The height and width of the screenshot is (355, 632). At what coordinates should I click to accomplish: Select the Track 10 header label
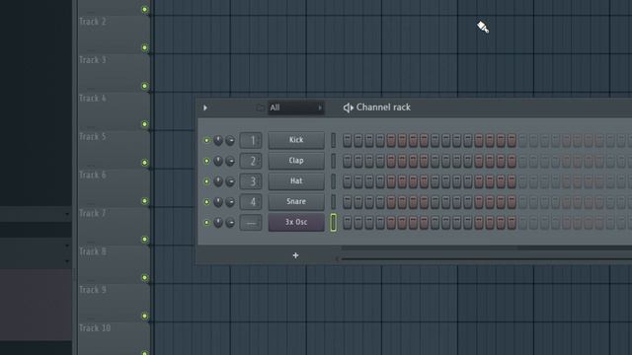95,328
